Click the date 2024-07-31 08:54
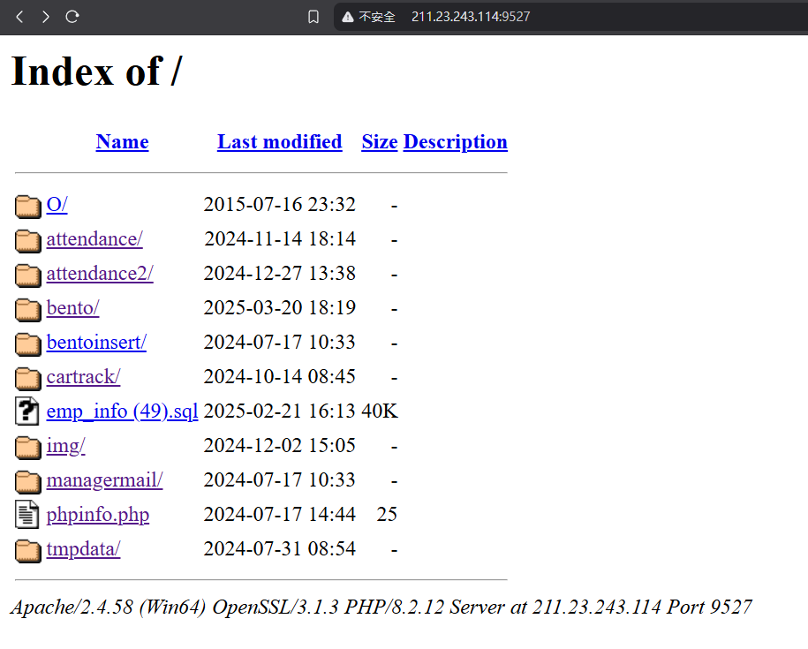 tap(279, 549)
